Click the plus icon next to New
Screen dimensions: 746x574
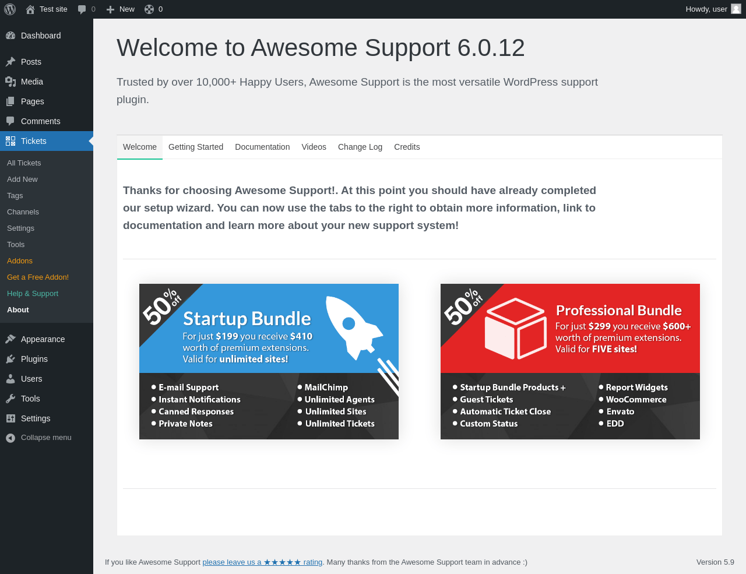tap(110, 9)
